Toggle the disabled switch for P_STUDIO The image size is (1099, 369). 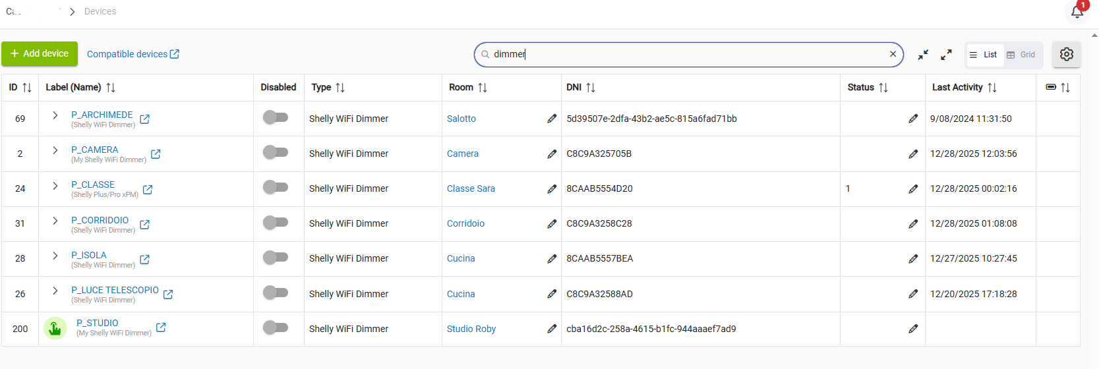pos(276,327)
